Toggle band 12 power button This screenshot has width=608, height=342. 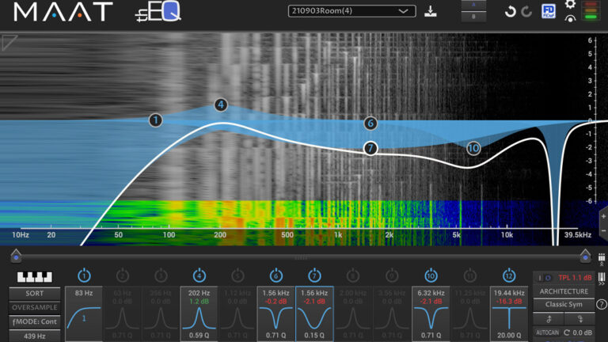click(509, 275)
